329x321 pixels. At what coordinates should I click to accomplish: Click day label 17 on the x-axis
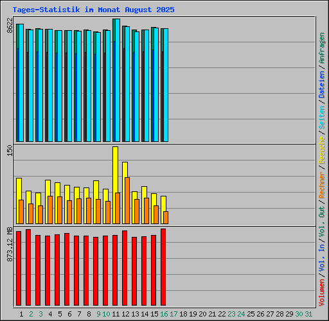(x=173, y=314)
